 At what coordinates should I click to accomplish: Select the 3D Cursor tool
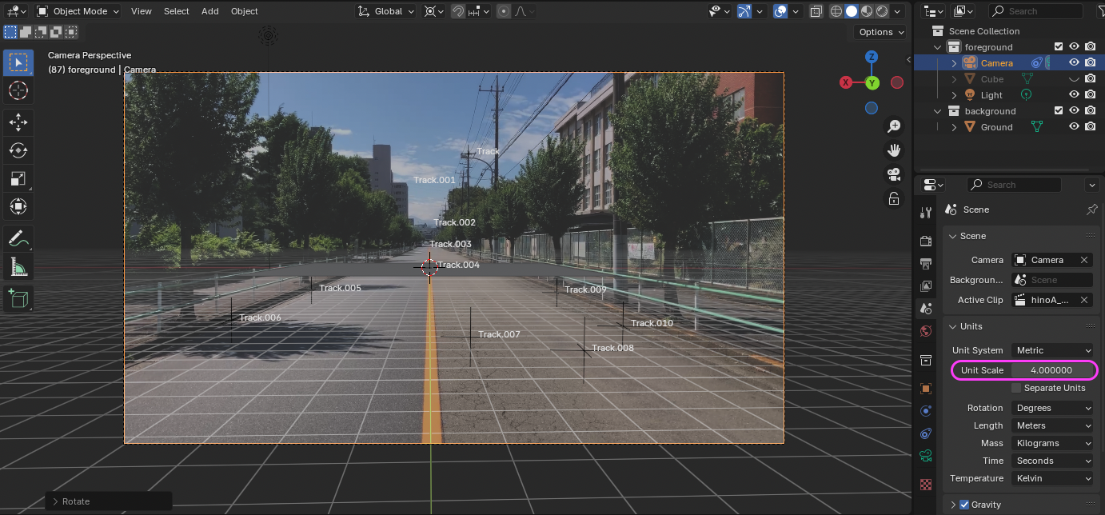tap(18, 90)
